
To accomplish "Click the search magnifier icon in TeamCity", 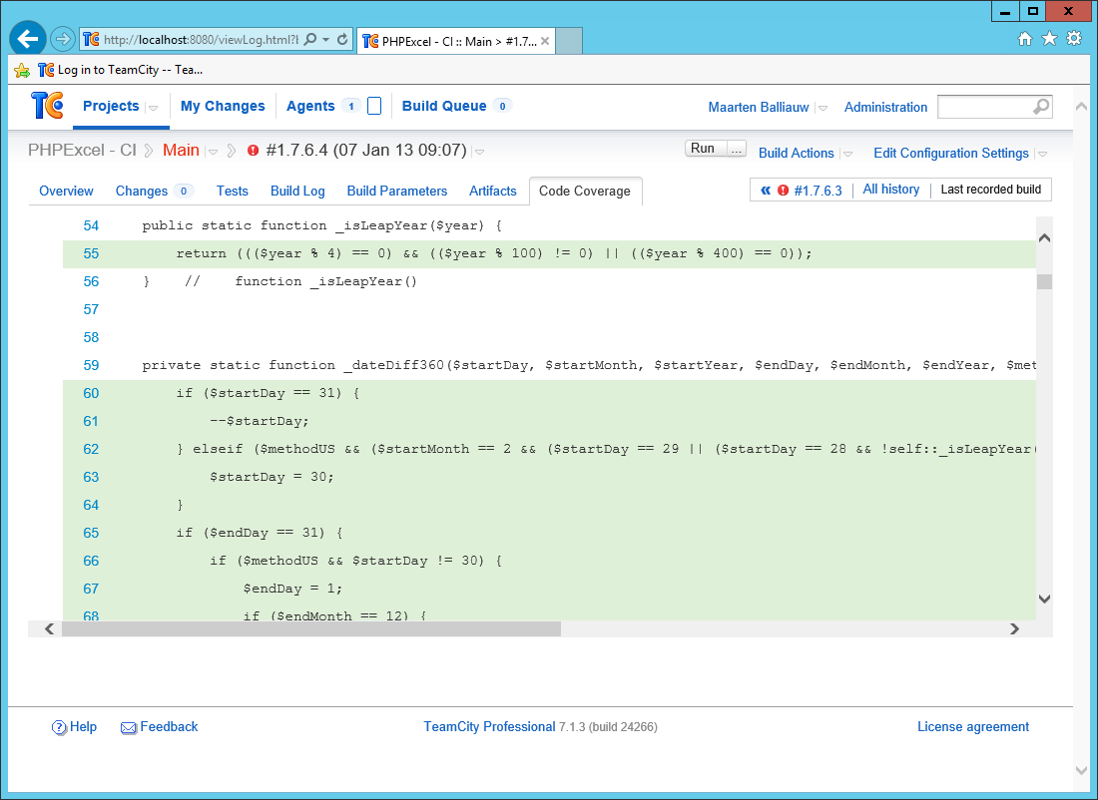I will pyautogui.click(x=1040, y=107).
